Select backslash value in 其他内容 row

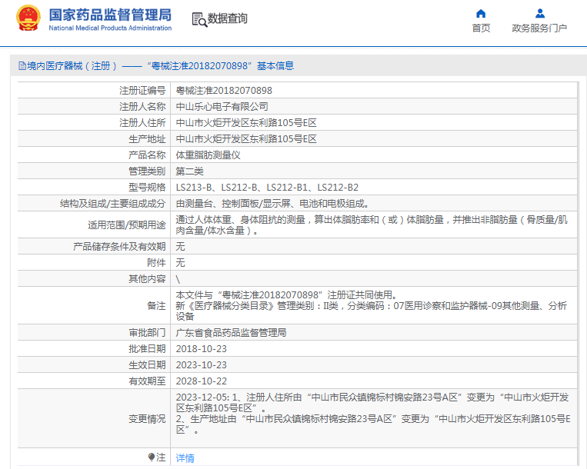178,279
